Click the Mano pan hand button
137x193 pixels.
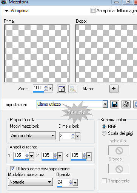coord(114,89)
